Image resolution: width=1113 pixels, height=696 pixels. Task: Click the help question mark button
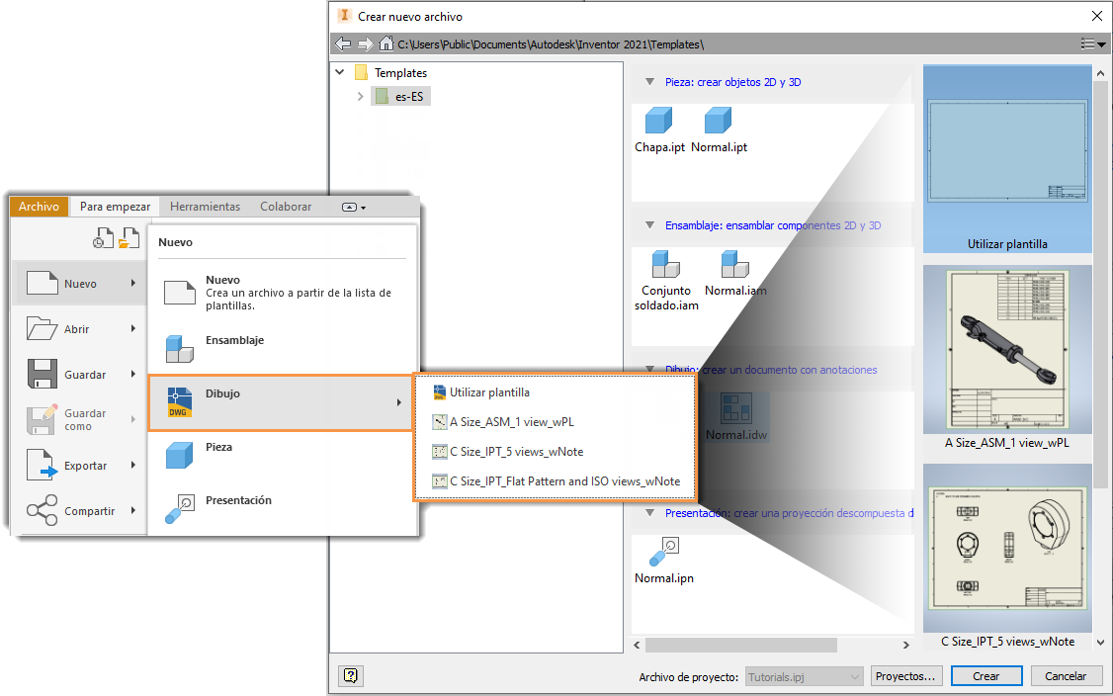pos(351,675)
